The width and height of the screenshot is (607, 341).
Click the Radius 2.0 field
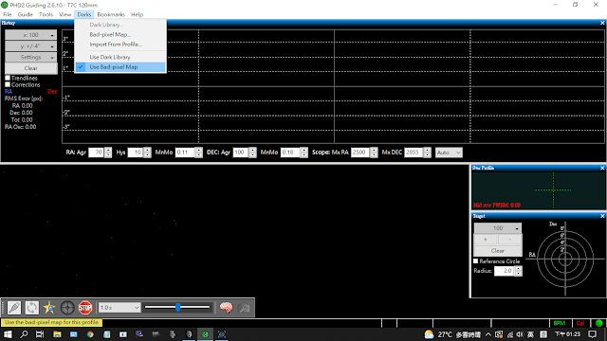505,271
